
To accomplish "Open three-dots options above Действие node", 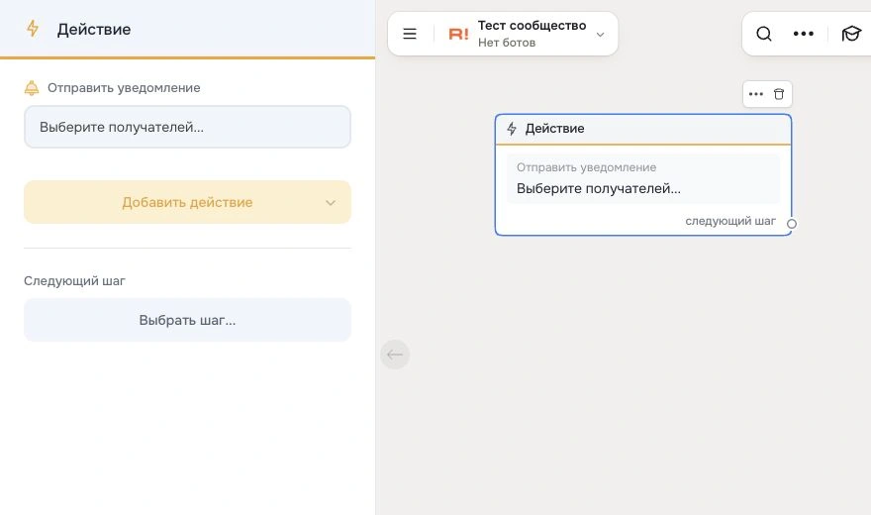I will tap(755, 94).
